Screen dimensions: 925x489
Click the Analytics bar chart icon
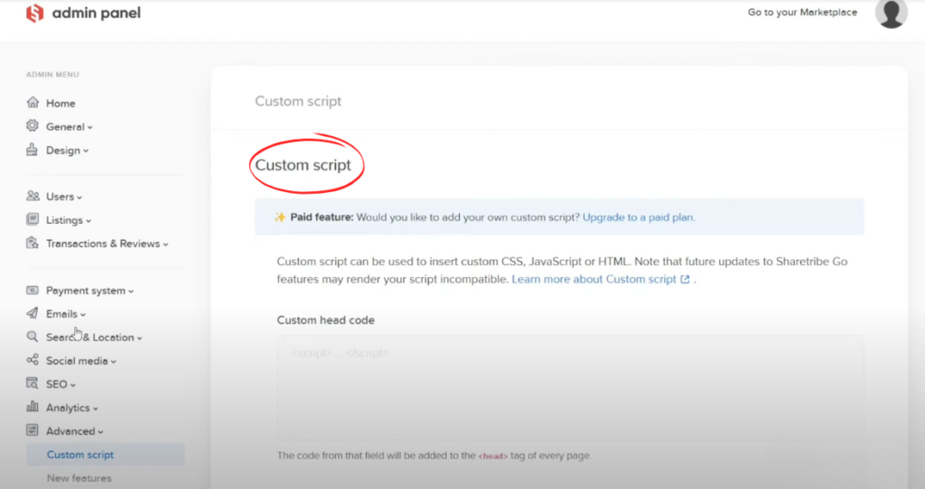(x=33, y=407)
